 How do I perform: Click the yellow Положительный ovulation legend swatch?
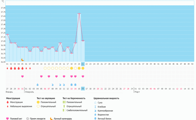point(38,102)
